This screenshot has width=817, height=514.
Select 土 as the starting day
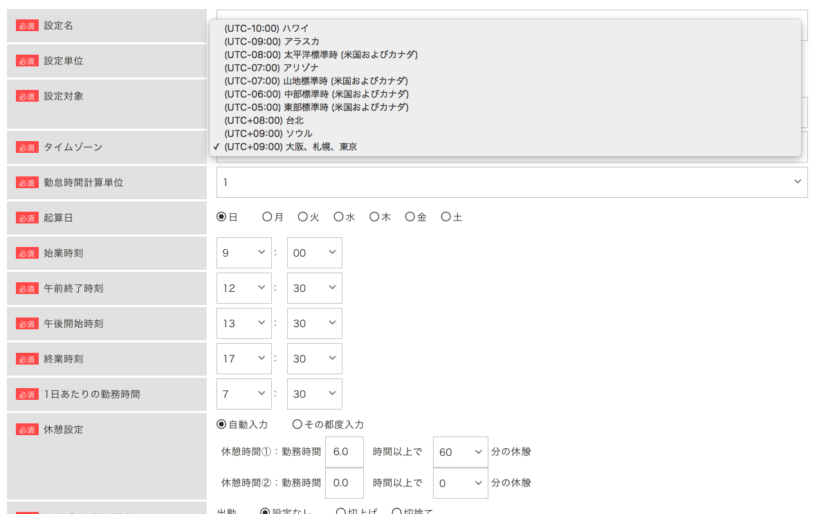[446, 217]
